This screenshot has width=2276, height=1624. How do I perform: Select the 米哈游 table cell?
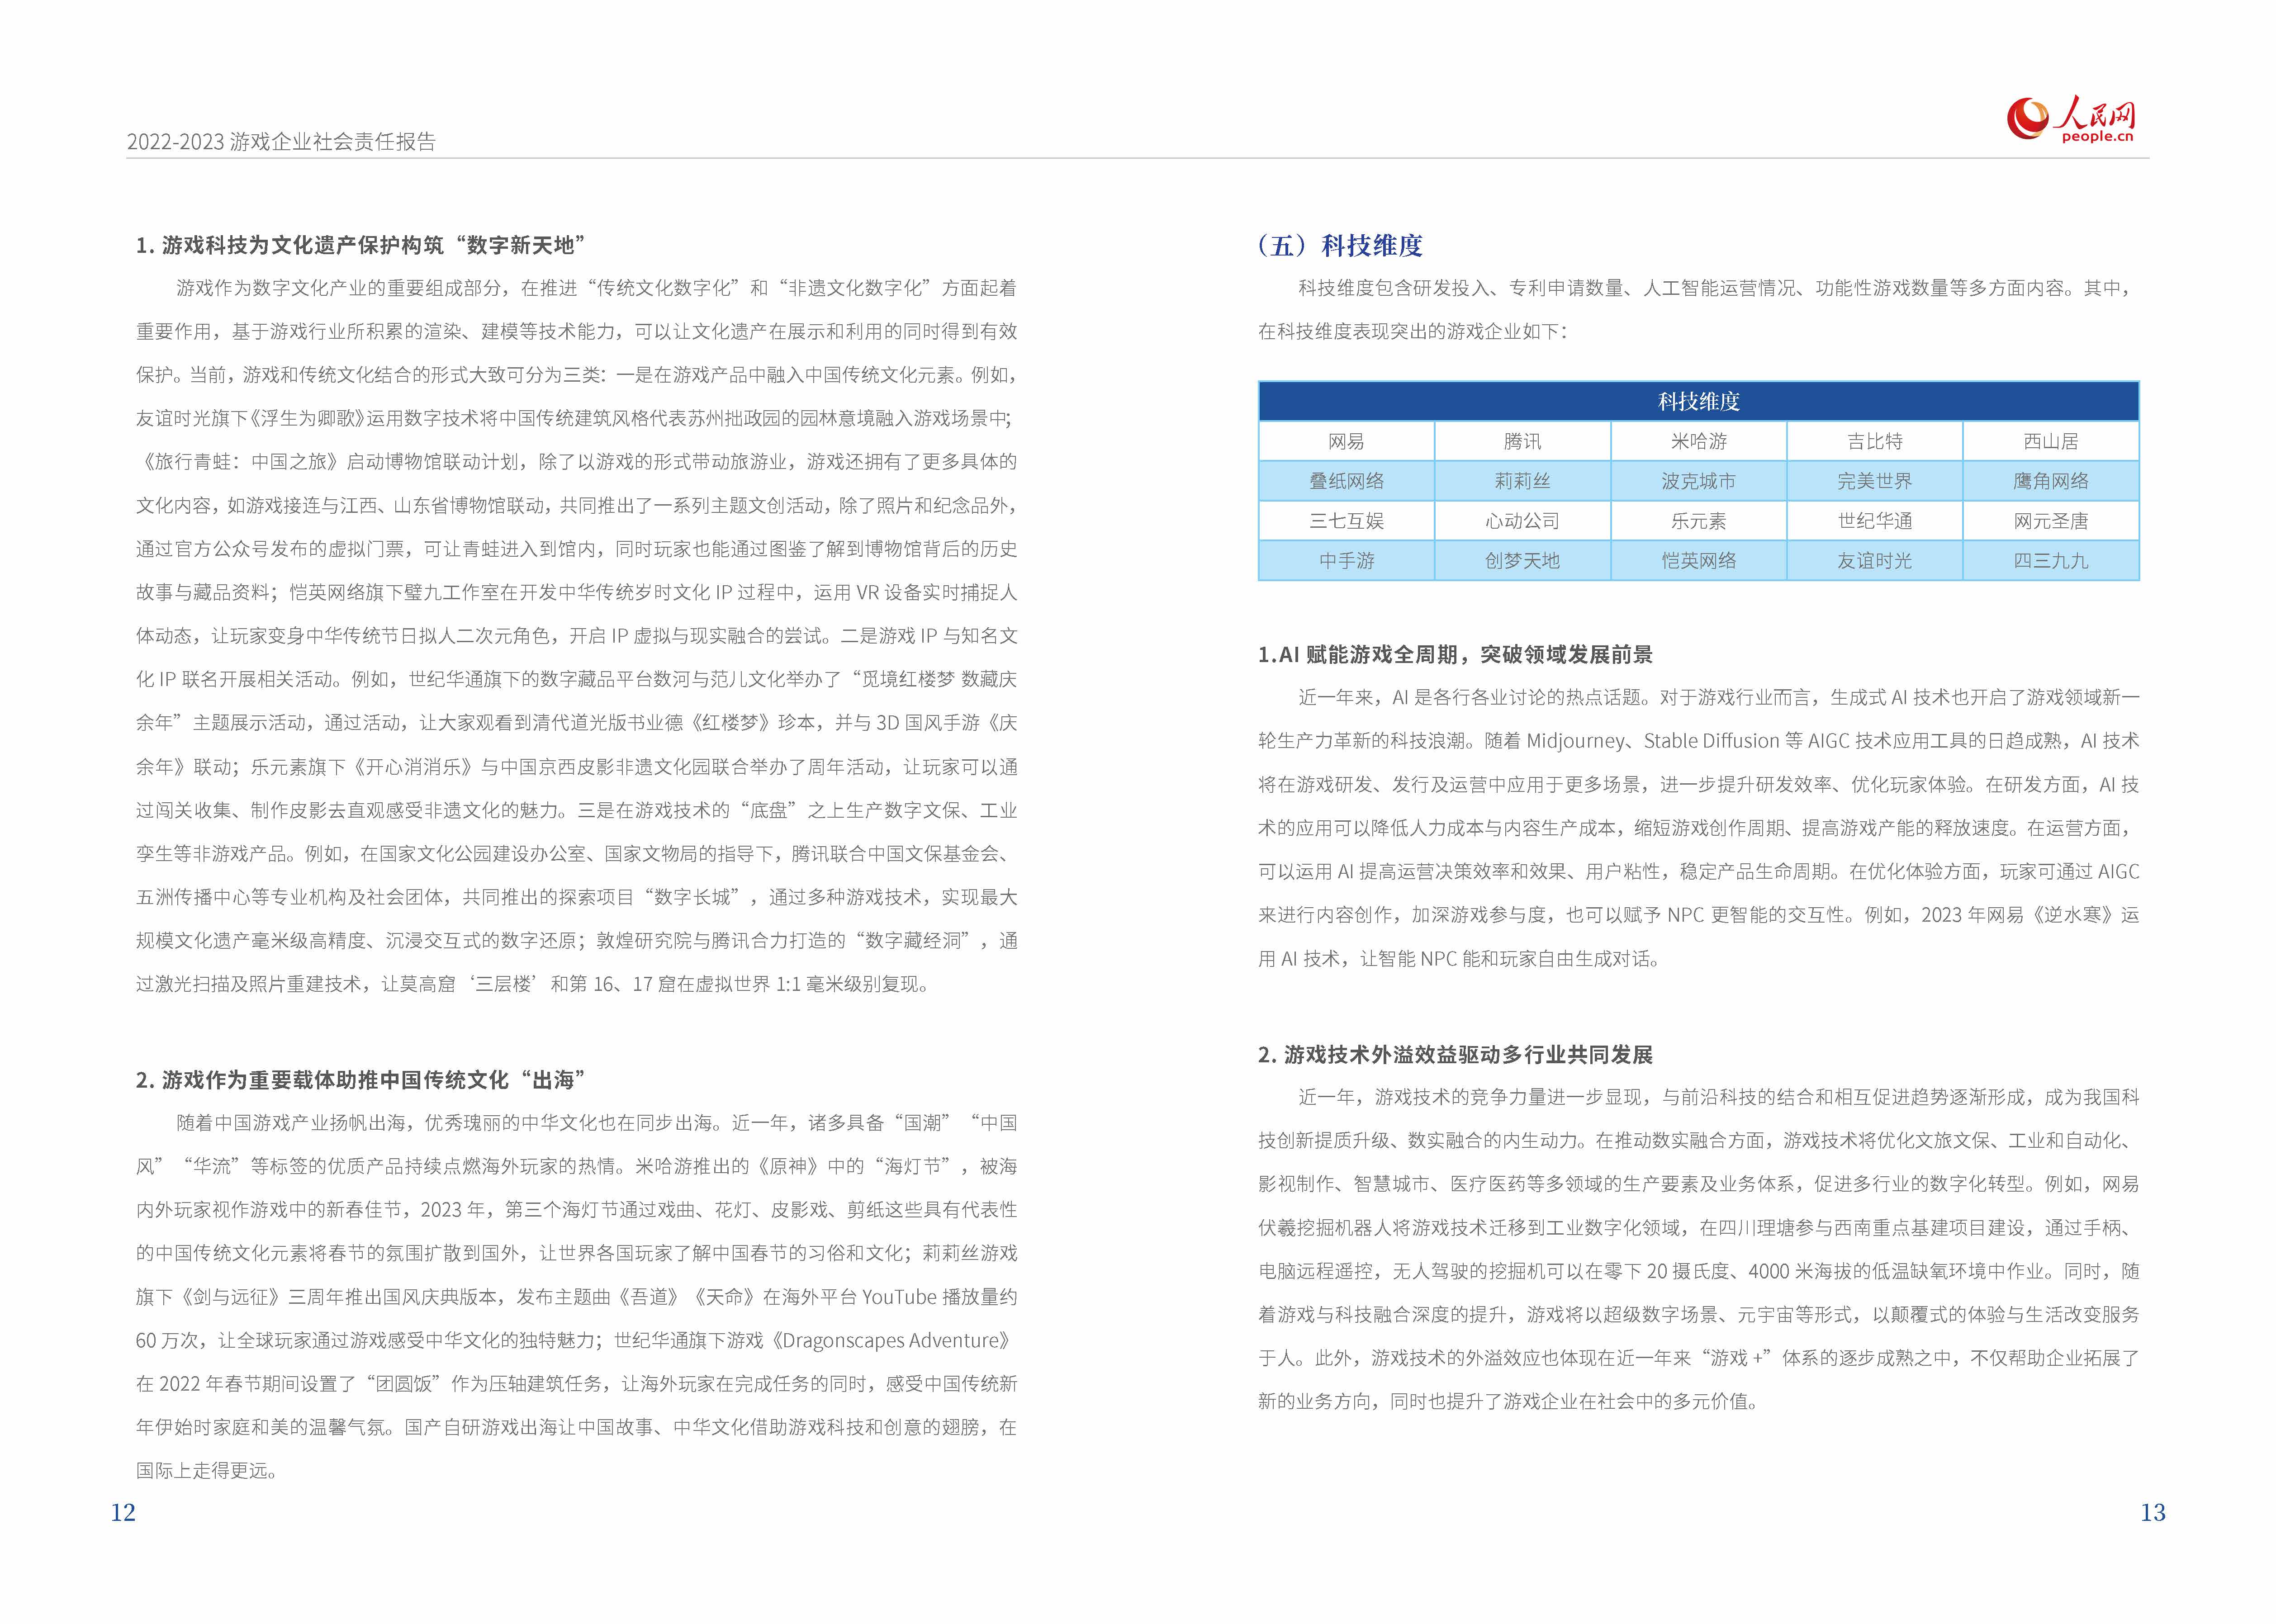click(1698, 441)
